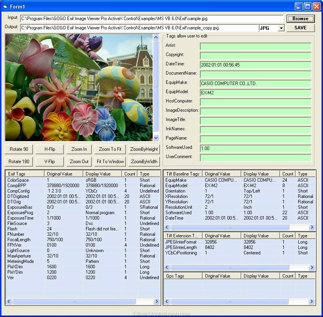Click the ImageTitle text field
The image size is (323, 317).
256,121
